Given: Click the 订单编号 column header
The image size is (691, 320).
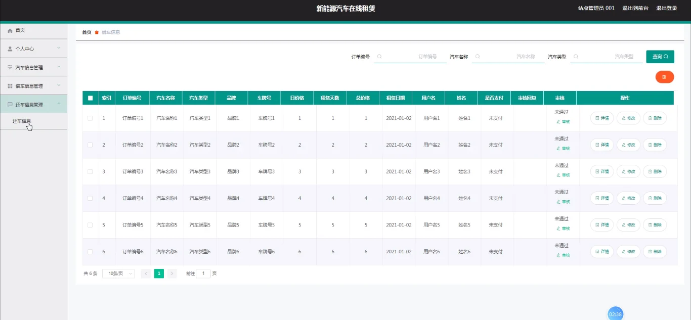Looking at the screenshot, I should (133, 98).
